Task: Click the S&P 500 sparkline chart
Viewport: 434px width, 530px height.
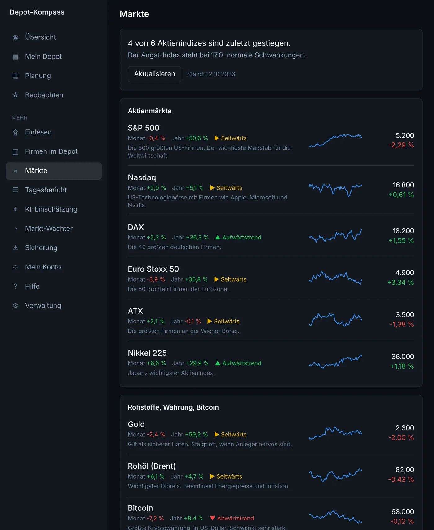Action: click(x=335, y=140)
